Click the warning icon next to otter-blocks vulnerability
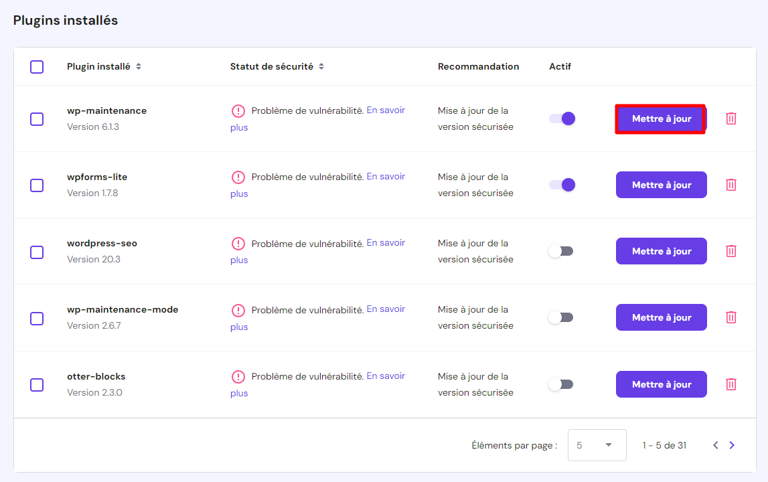Viewport: 768px width, 482px height. [239, 376]
